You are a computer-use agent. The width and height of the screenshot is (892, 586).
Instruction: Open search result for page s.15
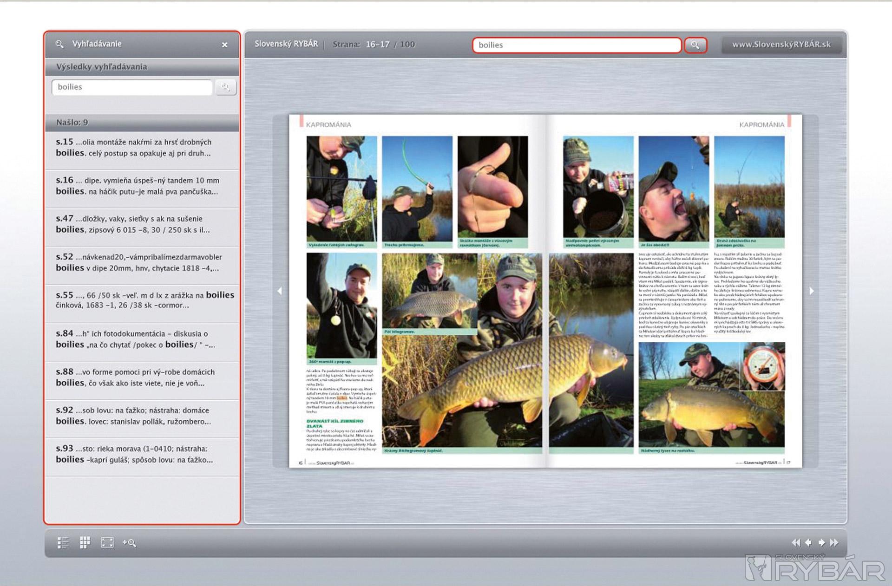point(142,148)
